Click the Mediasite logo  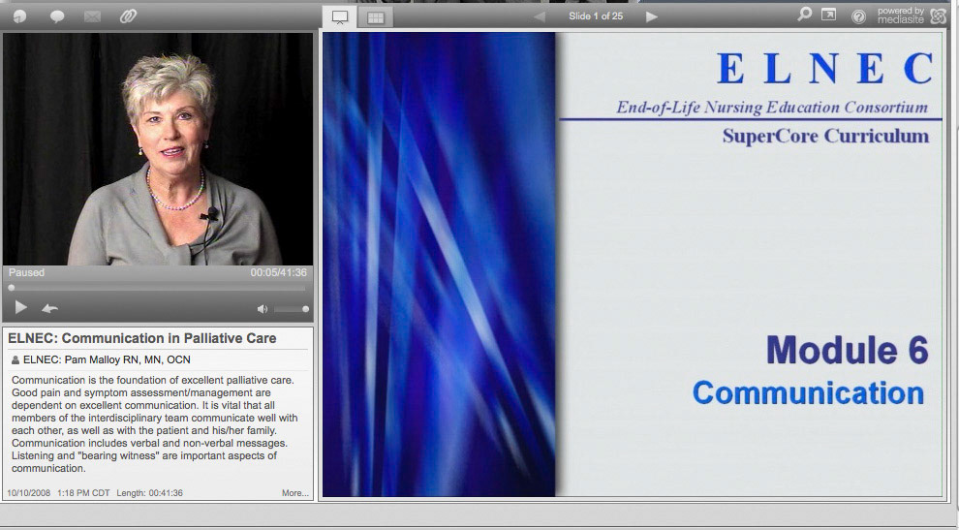939,16
